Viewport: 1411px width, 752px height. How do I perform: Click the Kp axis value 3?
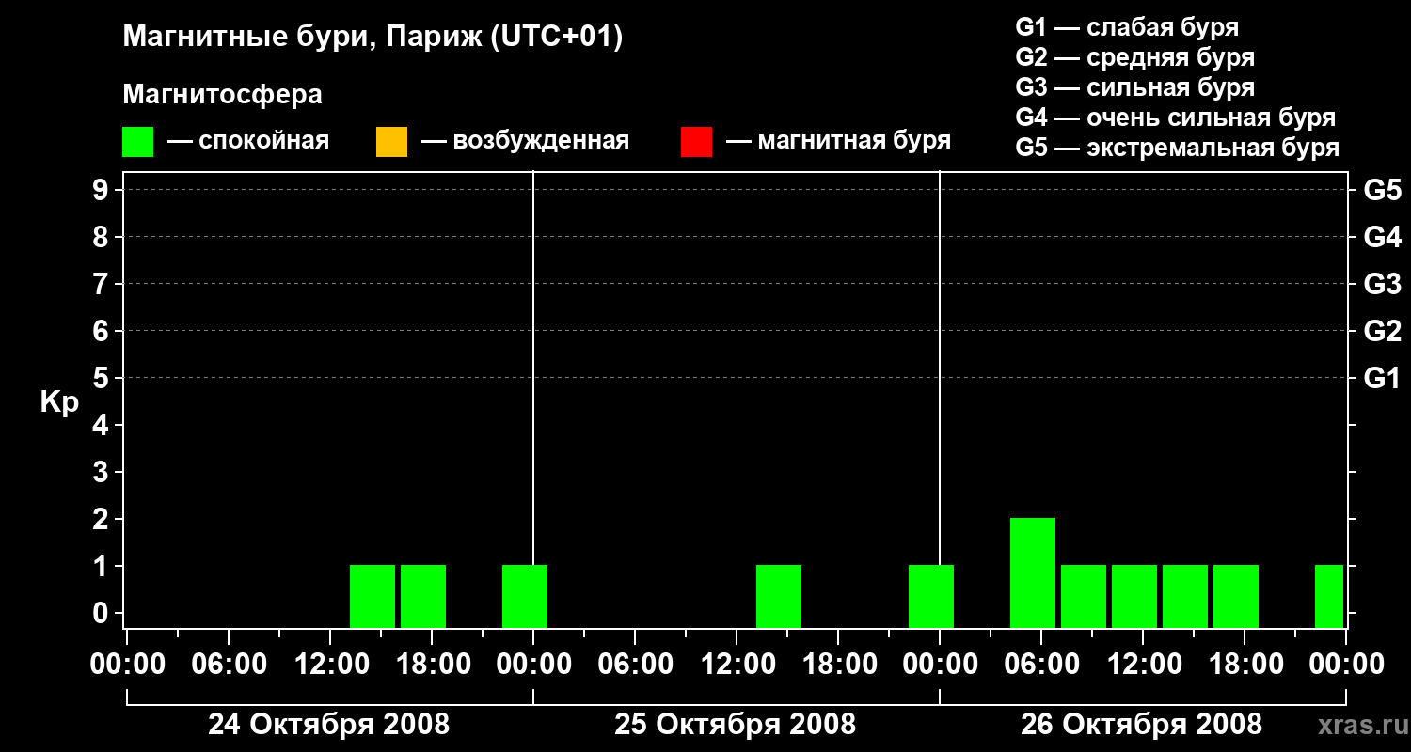pyautogui.click(x=101, y=472)
